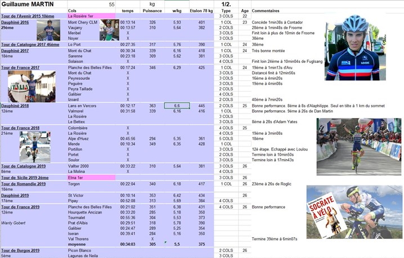The width and height of the screenshot is (404, 258).
Task: Select the Guillaume MARTIN title cell
Action: pos(34,4)
